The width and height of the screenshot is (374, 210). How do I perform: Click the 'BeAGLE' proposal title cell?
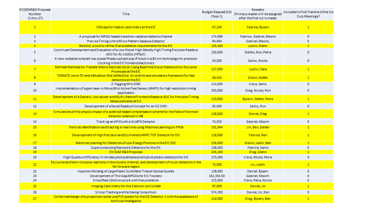tap(126, 46)
